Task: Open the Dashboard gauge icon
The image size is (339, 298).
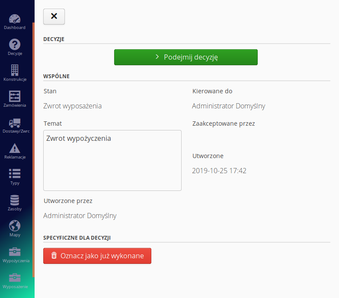Action: click(15, 19)
